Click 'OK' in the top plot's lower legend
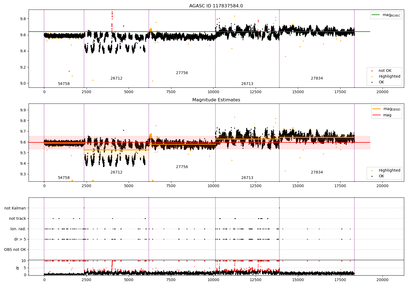This screenshot has height=286, width=408. pyautogui.click(x=381, y=82)
